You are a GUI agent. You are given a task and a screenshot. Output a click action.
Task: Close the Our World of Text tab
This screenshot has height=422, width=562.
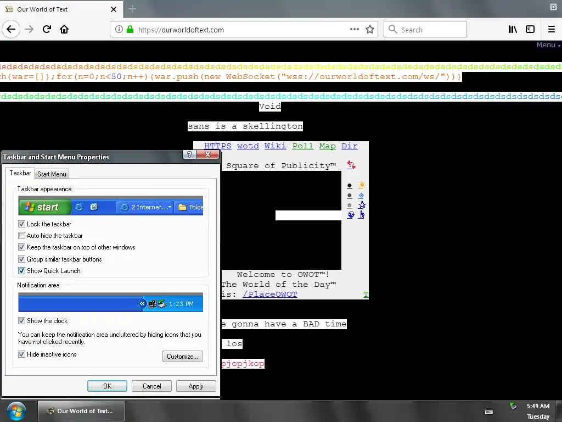(114, 9)
